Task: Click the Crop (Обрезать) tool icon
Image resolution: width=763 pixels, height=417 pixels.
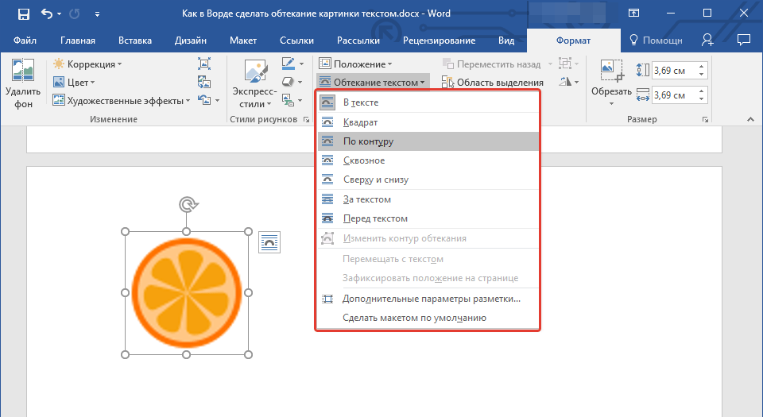Action: pos(611,74)
